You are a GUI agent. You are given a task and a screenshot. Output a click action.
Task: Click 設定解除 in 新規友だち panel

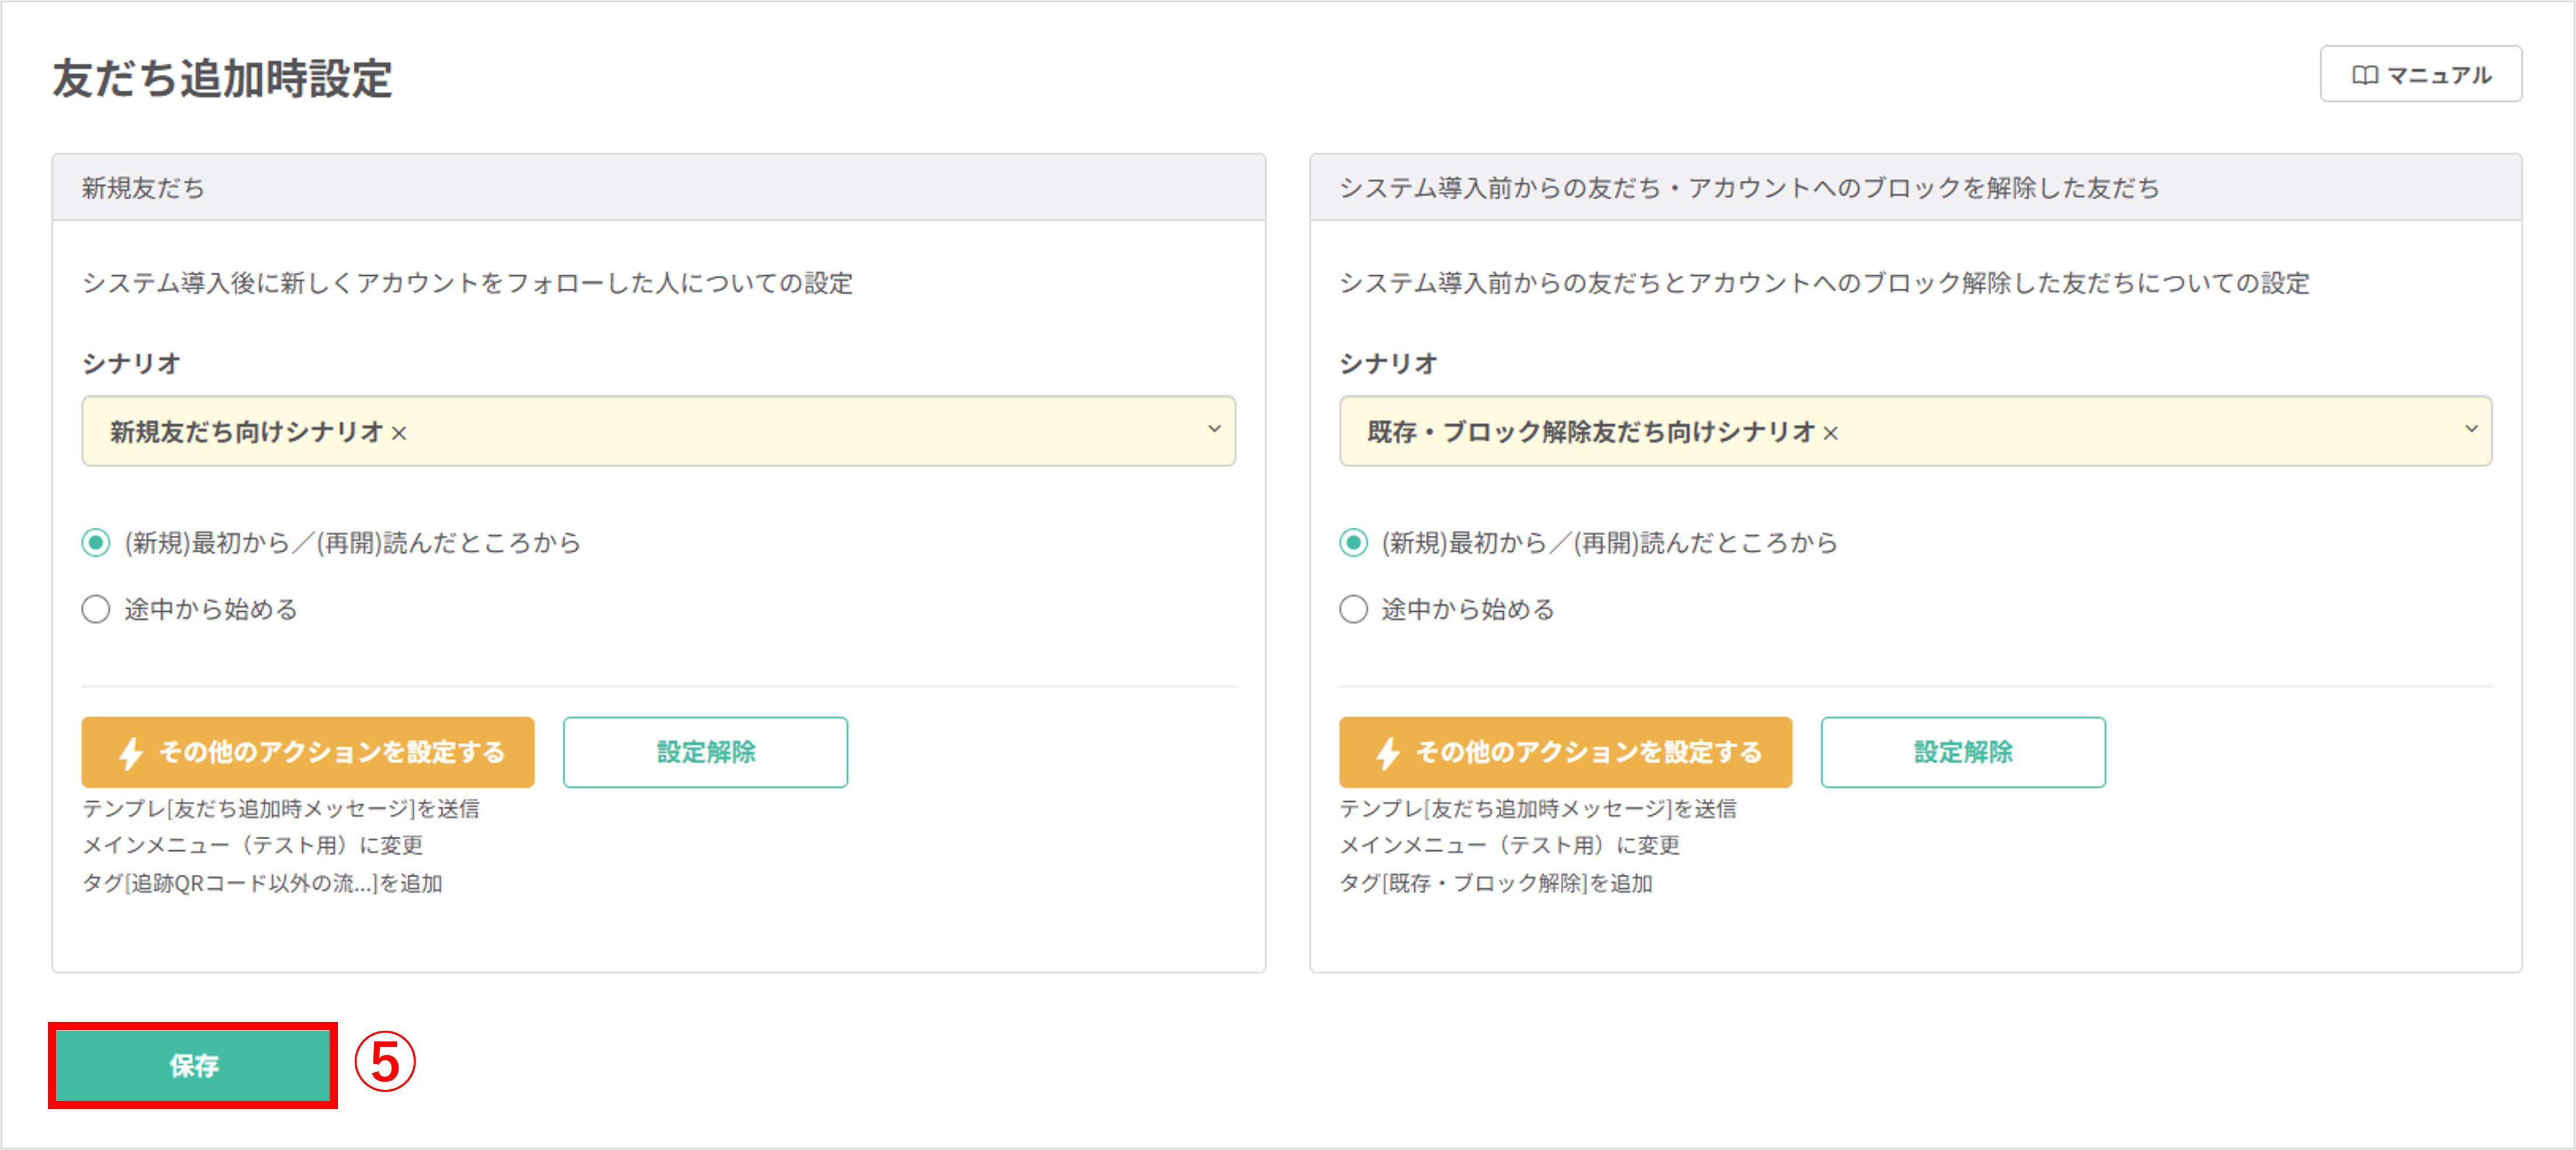click(705, 752)
